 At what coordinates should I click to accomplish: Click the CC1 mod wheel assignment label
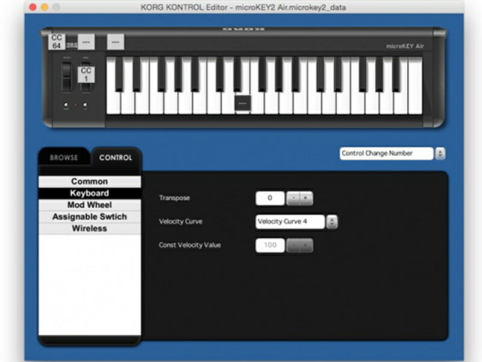(x=86, y=75)
